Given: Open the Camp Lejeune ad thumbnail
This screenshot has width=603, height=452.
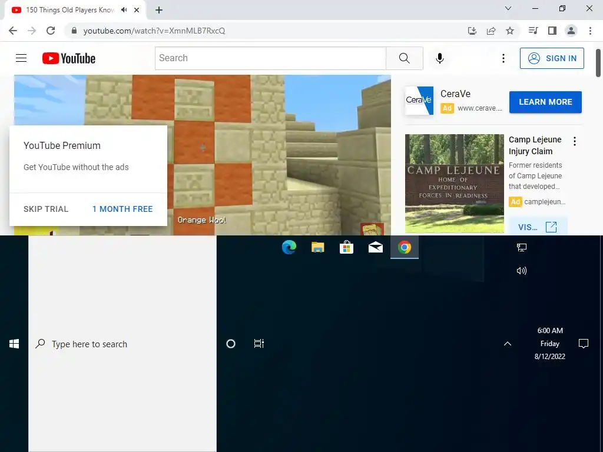Looking at the screenshot, I should pos(454,184).
